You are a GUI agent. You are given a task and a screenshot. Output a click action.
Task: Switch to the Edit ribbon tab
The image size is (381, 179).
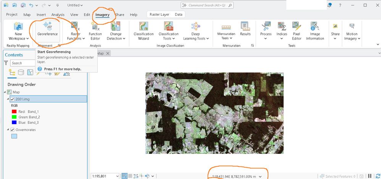click(87, 14)
